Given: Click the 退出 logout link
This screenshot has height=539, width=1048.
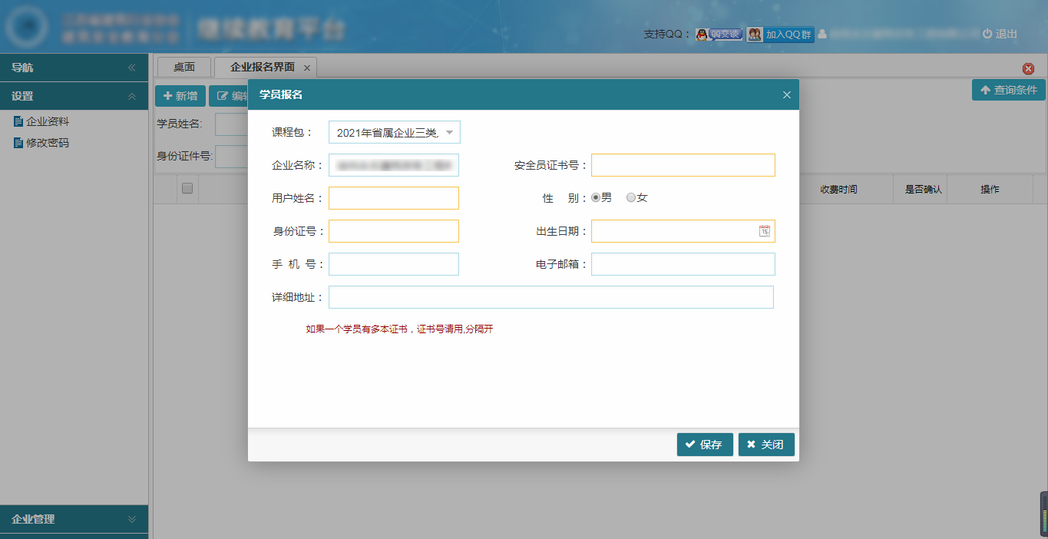Looking at the screenshot, I should pos(1000,34).
